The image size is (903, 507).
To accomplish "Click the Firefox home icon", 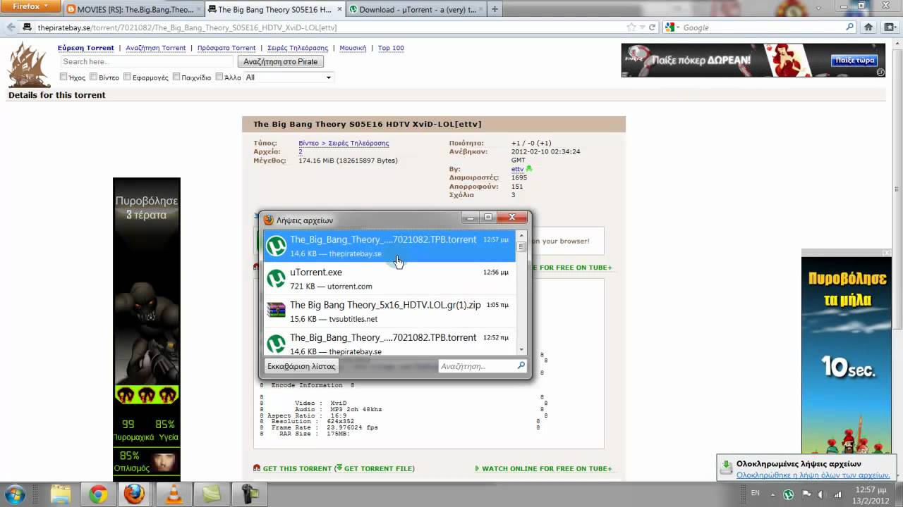I will click(x=868, y=27).
